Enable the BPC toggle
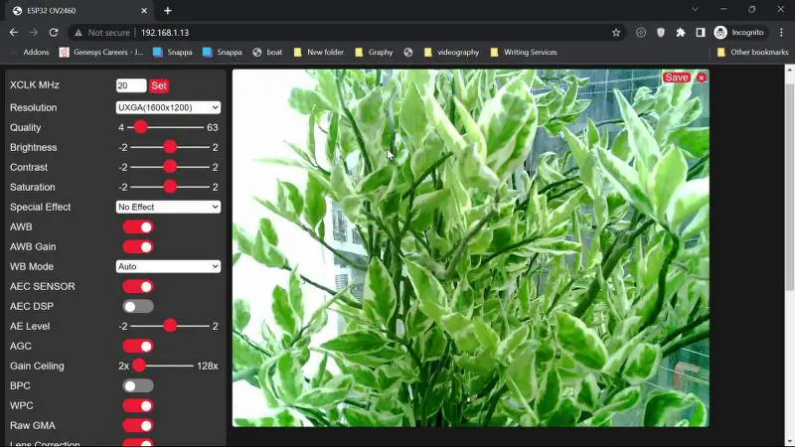795x447 pixels. 138,385
